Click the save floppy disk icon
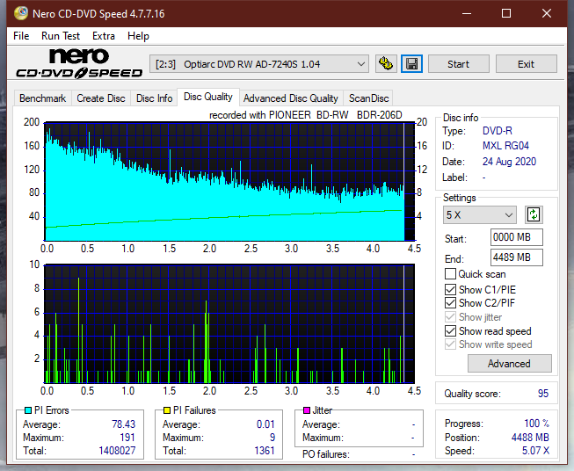This screenshot has height=471, width=574. (412, 64)
